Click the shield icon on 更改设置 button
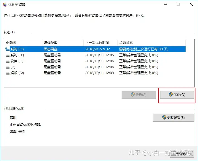The width and height of the screenshot is (198, 161). pos(164,117)
